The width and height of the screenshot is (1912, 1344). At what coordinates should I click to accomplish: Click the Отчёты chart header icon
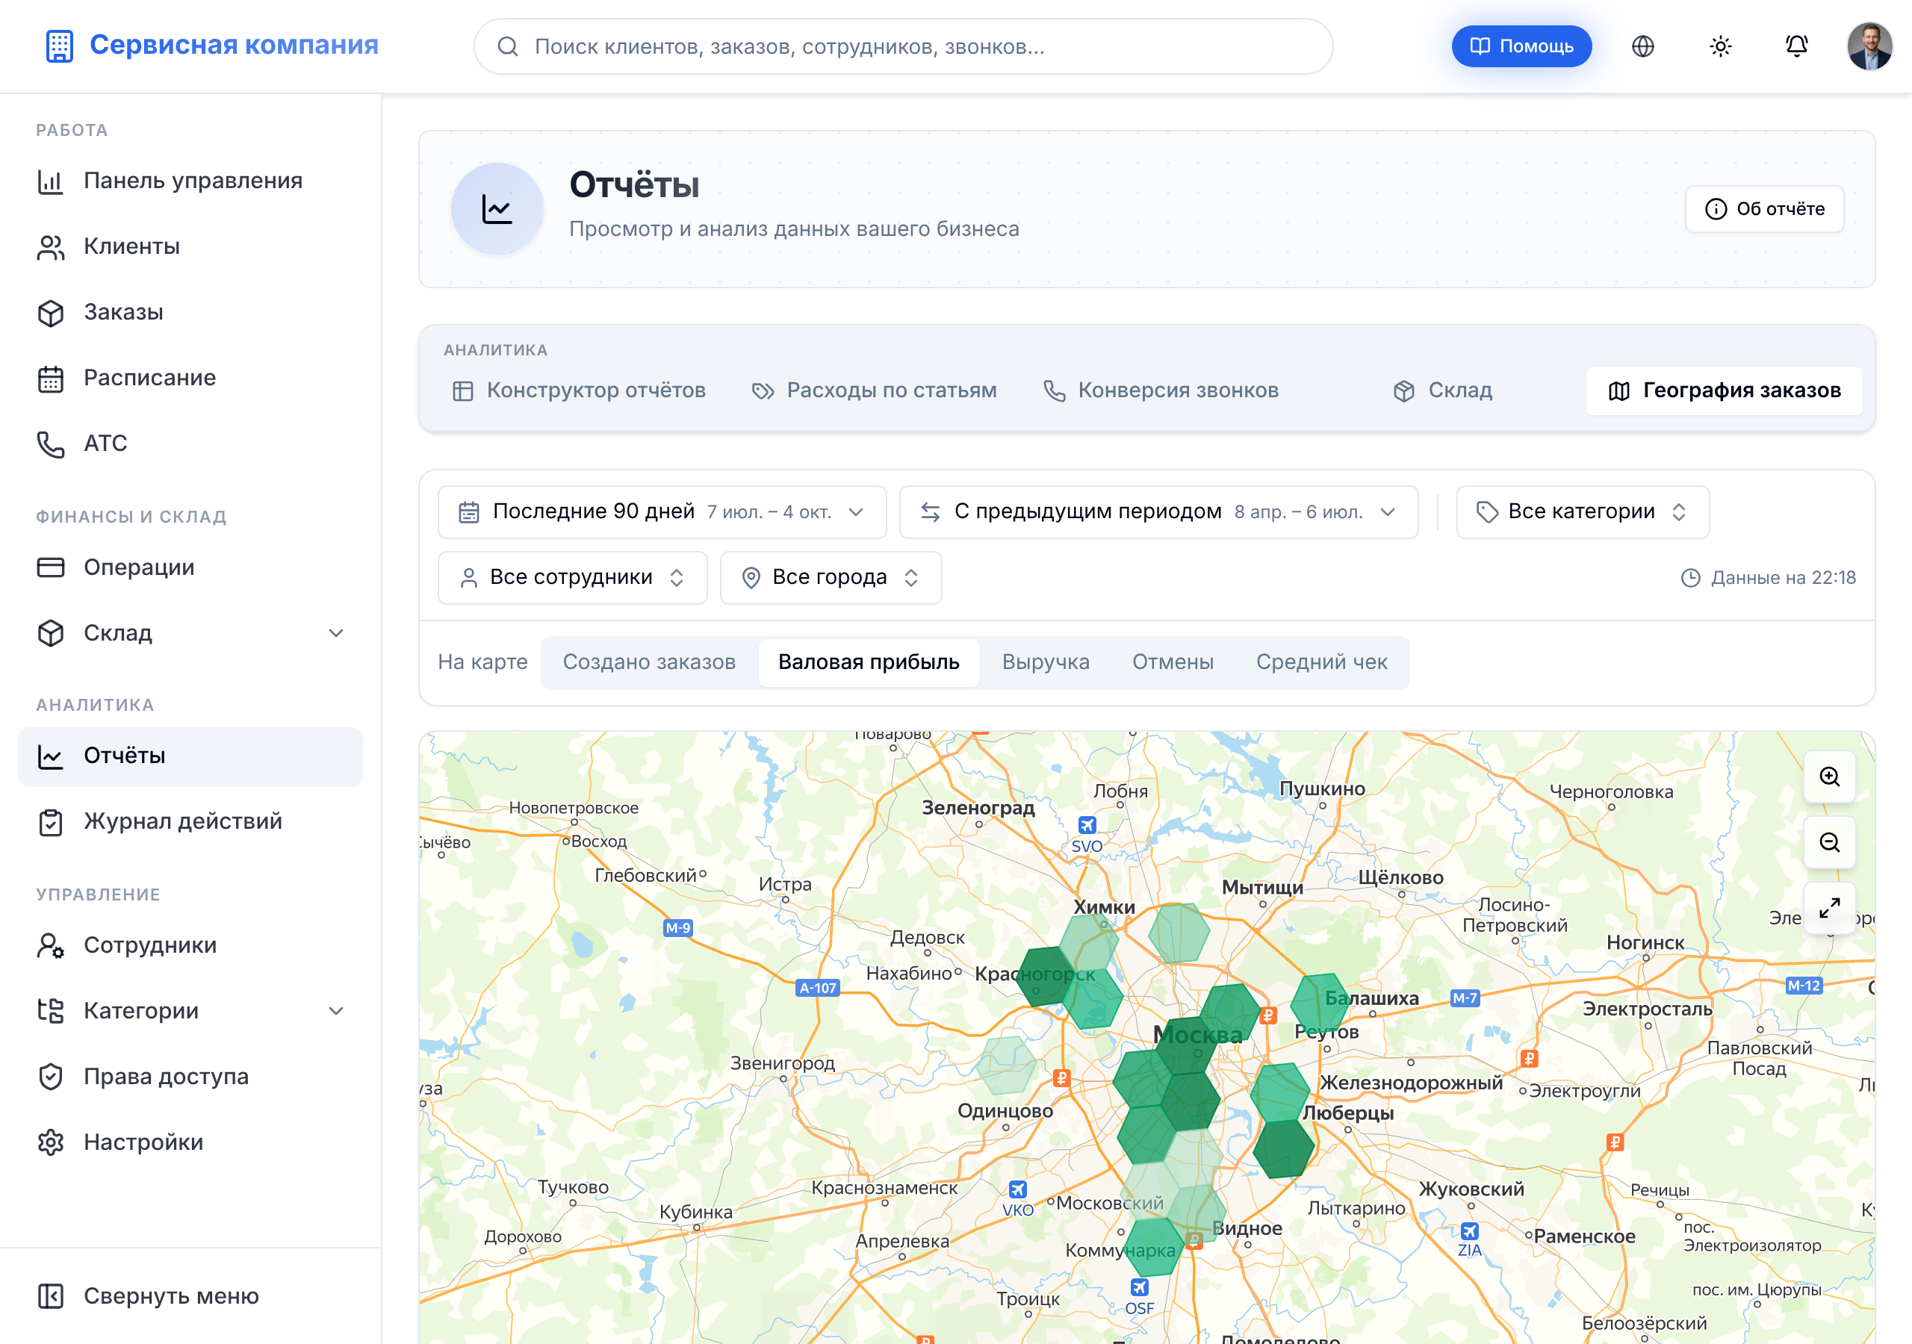[x=497, y=209]
